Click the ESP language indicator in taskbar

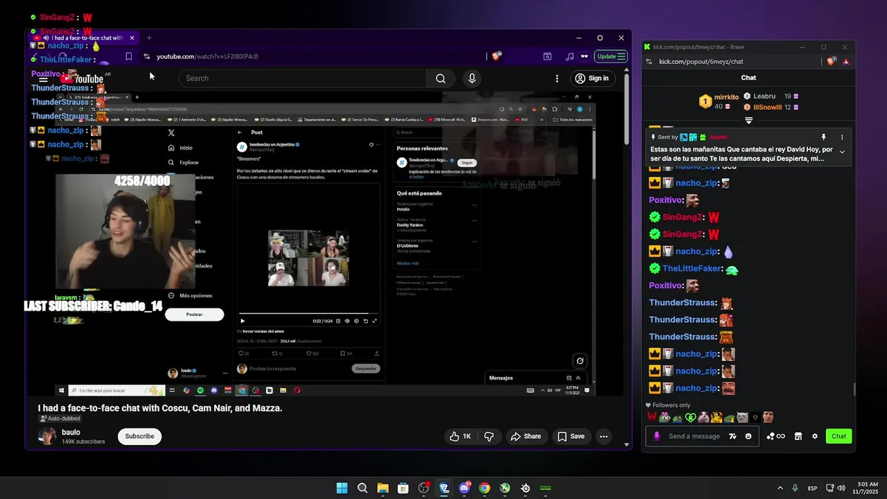click(812, 488)
